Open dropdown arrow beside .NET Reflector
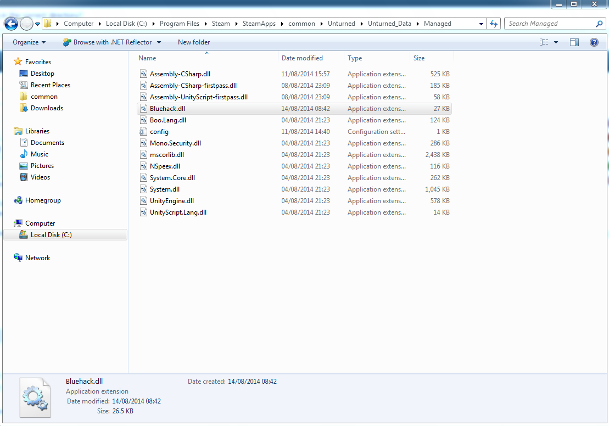This screenshot has width=609, height=426. 159,42
